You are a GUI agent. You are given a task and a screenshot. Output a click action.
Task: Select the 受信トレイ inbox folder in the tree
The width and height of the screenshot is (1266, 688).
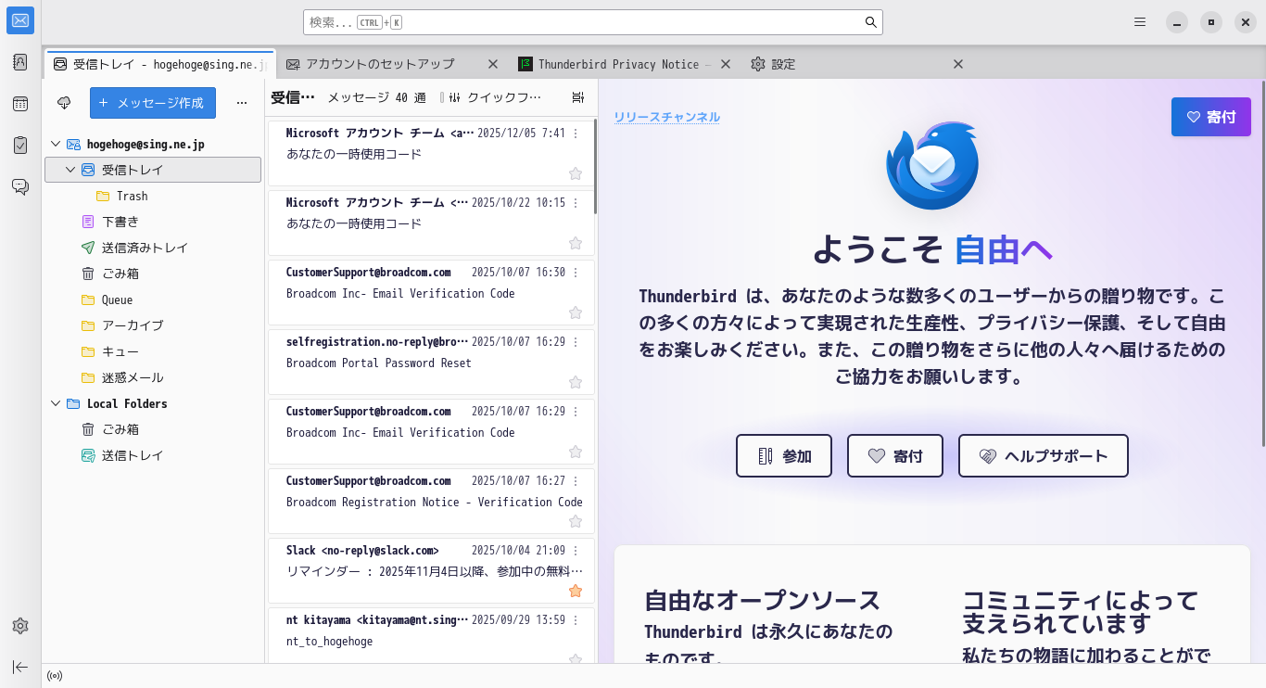click(x=153, y=170)
